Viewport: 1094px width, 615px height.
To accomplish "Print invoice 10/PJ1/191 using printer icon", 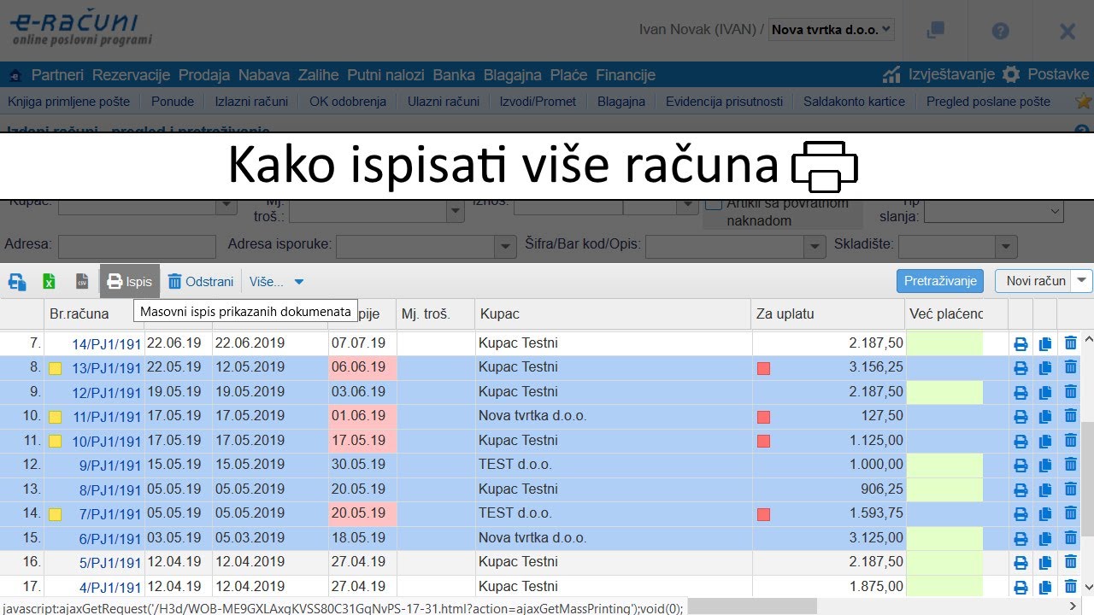I will (x=1020, y=441).
